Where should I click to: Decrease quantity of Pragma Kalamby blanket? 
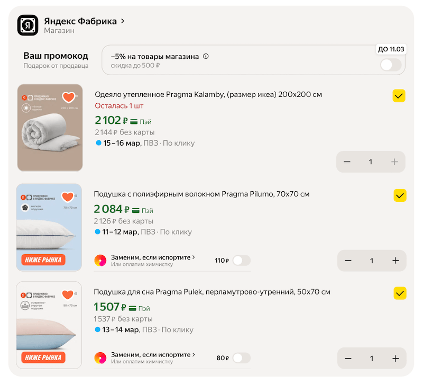347,162
